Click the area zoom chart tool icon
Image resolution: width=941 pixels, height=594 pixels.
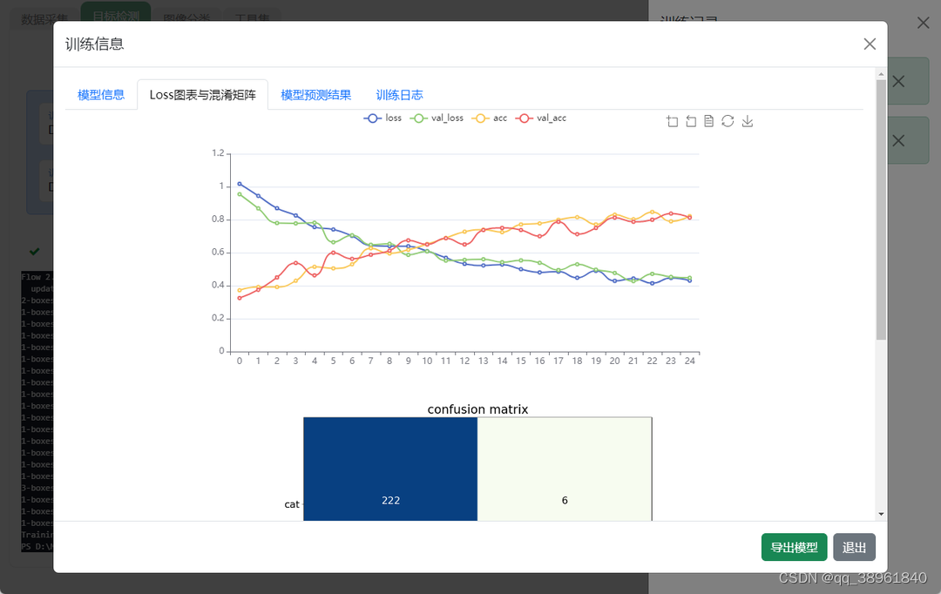pyautogui.click(x=672, y=121)
